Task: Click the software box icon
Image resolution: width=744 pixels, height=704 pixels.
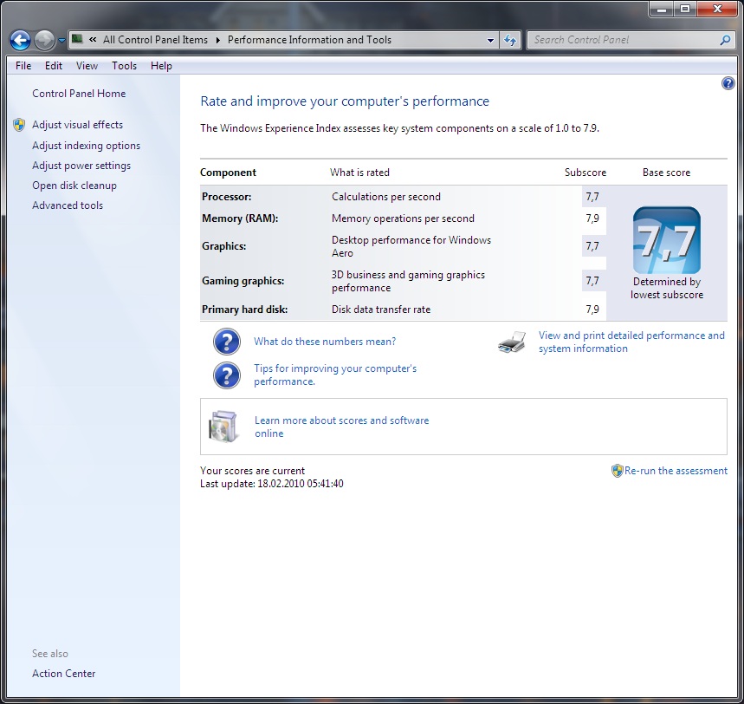Action: tap(223, 427)
